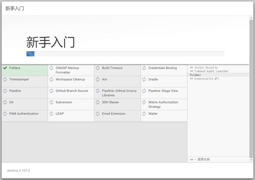Screen dimensions: 255x180
Task: Click the Credentials Binding plugin label
Action: coord(162,68)
